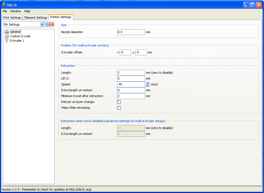Enable Retract on layer change checkbox
Viewport: 264px width, 193px height.
pos(119,102)
